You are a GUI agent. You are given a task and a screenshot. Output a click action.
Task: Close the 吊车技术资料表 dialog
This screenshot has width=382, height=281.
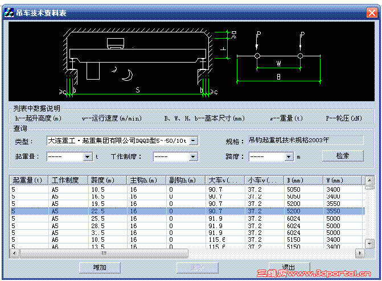pyautogui.click(x=372, y=13)
